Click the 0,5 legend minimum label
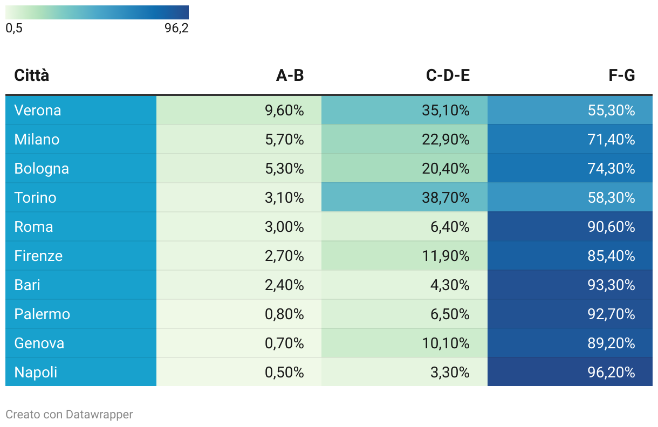The width and height of the screenshot is (658, 427). [x=14, y=28]
